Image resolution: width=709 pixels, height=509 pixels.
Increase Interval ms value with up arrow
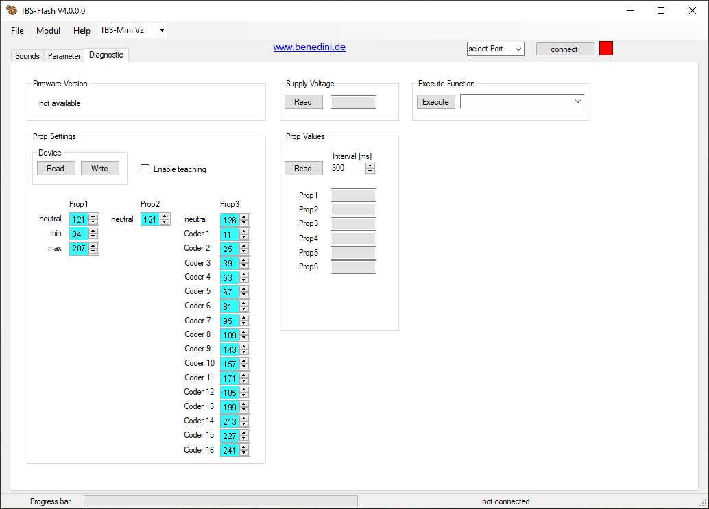pyautogui.click(x=370, y=165)
